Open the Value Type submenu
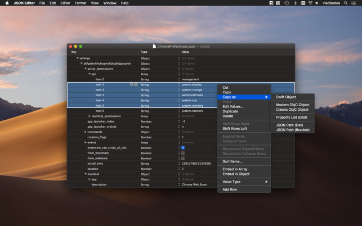 coord(244,182)
